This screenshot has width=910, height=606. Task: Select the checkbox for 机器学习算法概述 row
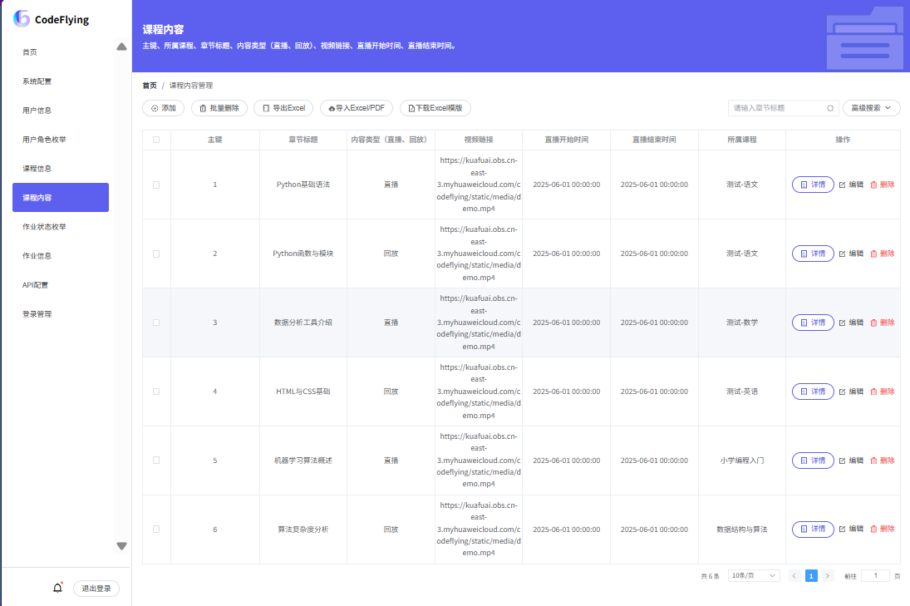tap(156, 461)
